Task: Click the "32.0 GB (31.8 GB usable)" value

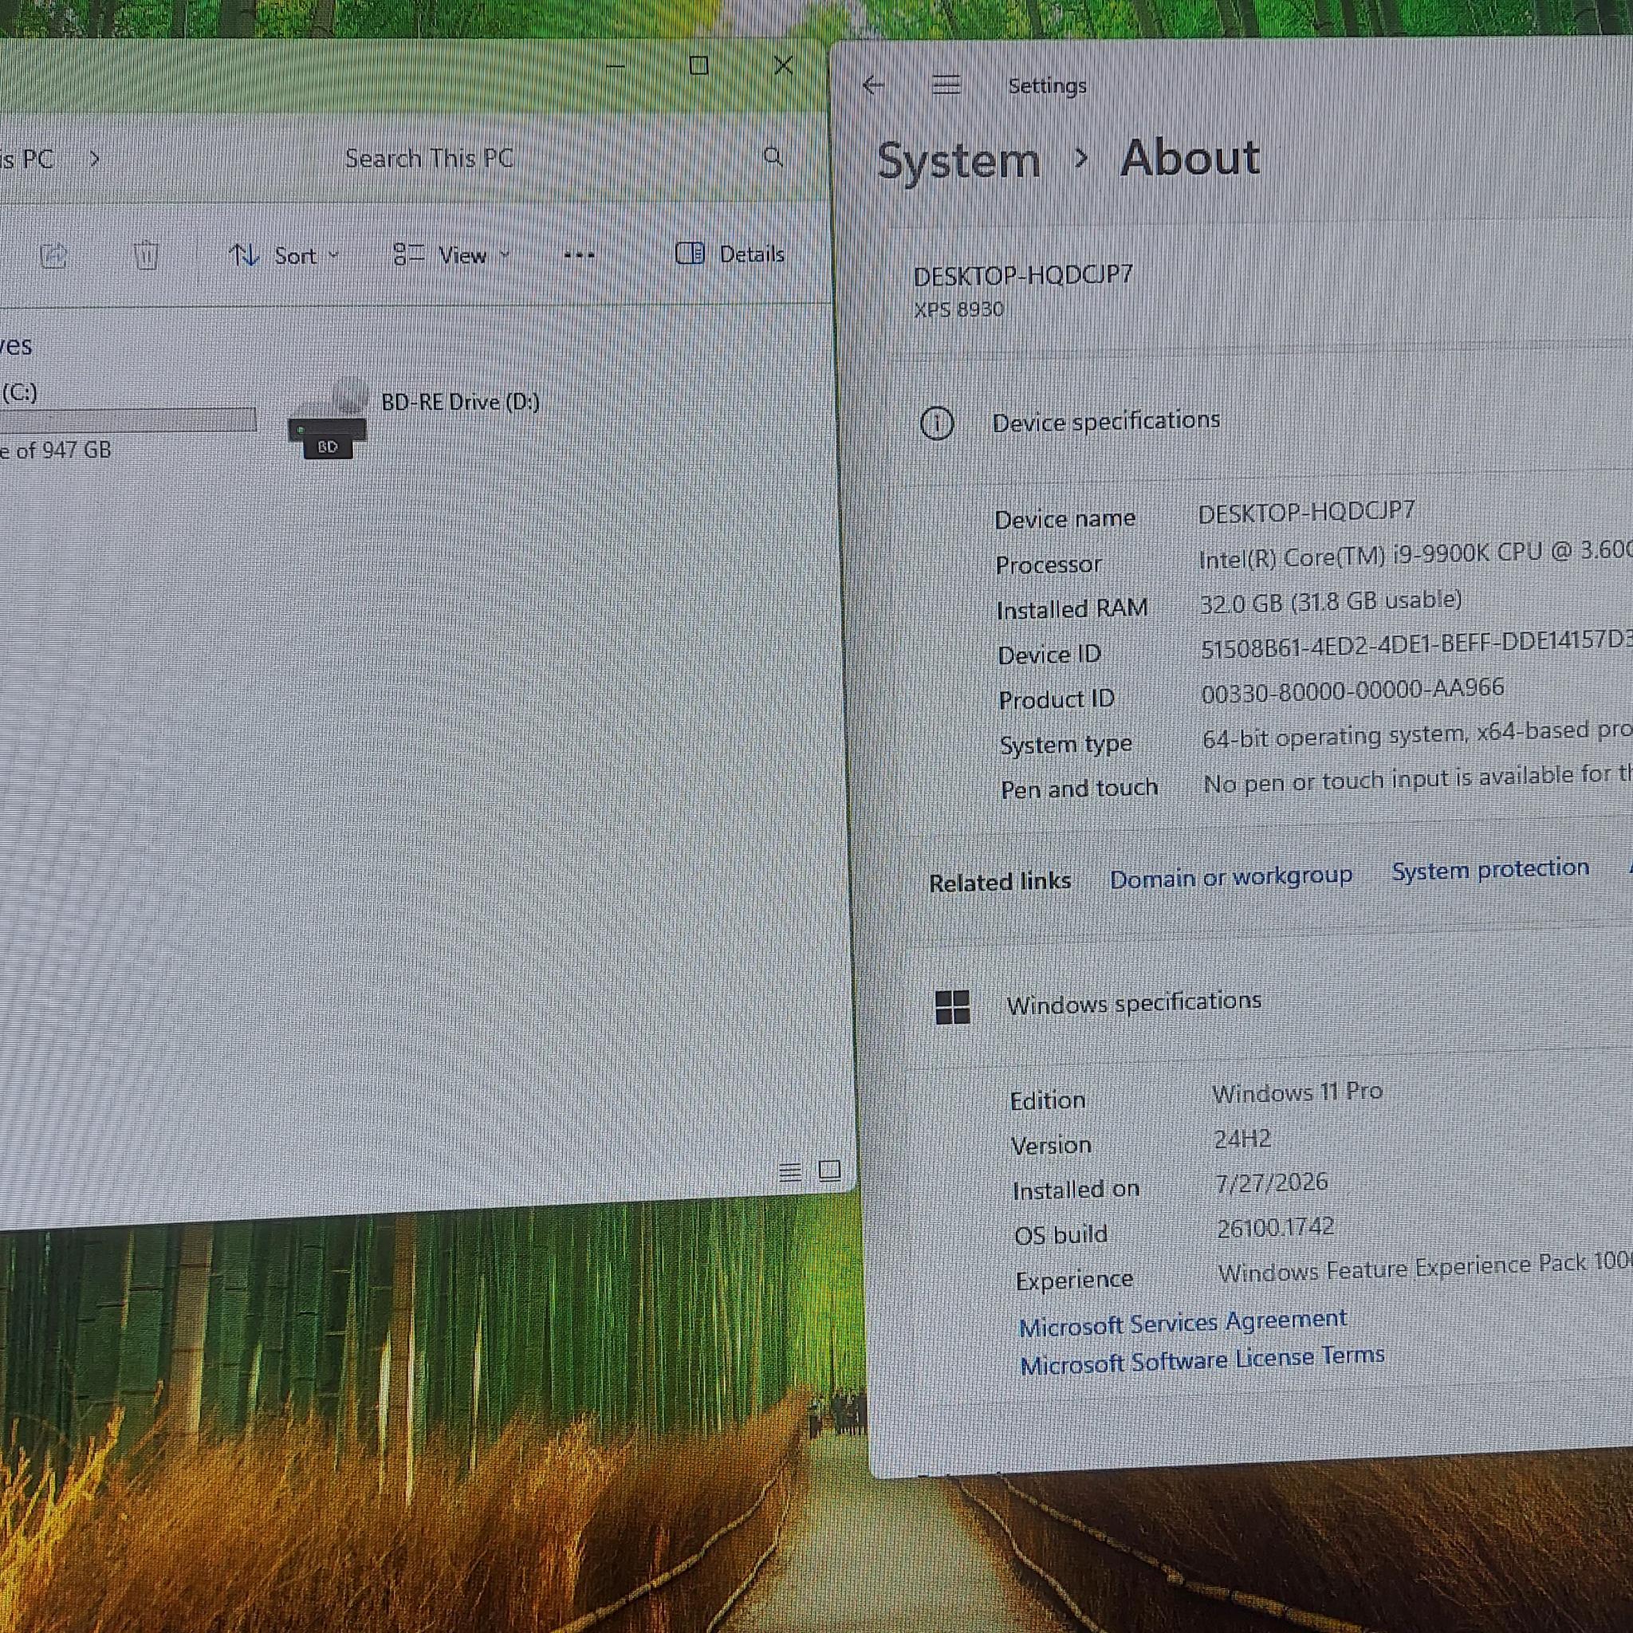Action: tap(1331, 601)
